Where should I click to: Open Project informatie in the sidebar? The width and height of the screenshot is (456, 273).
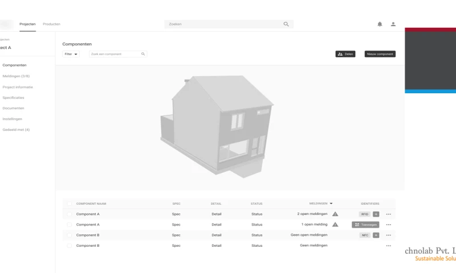[18, 87]
